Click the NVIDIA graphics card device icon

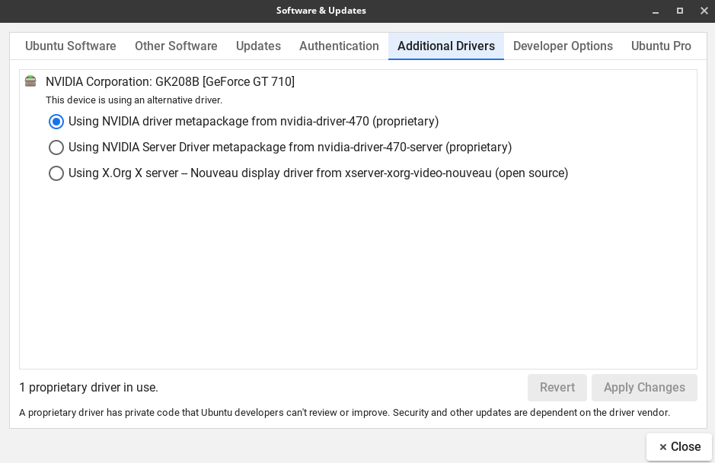[30, 81]
